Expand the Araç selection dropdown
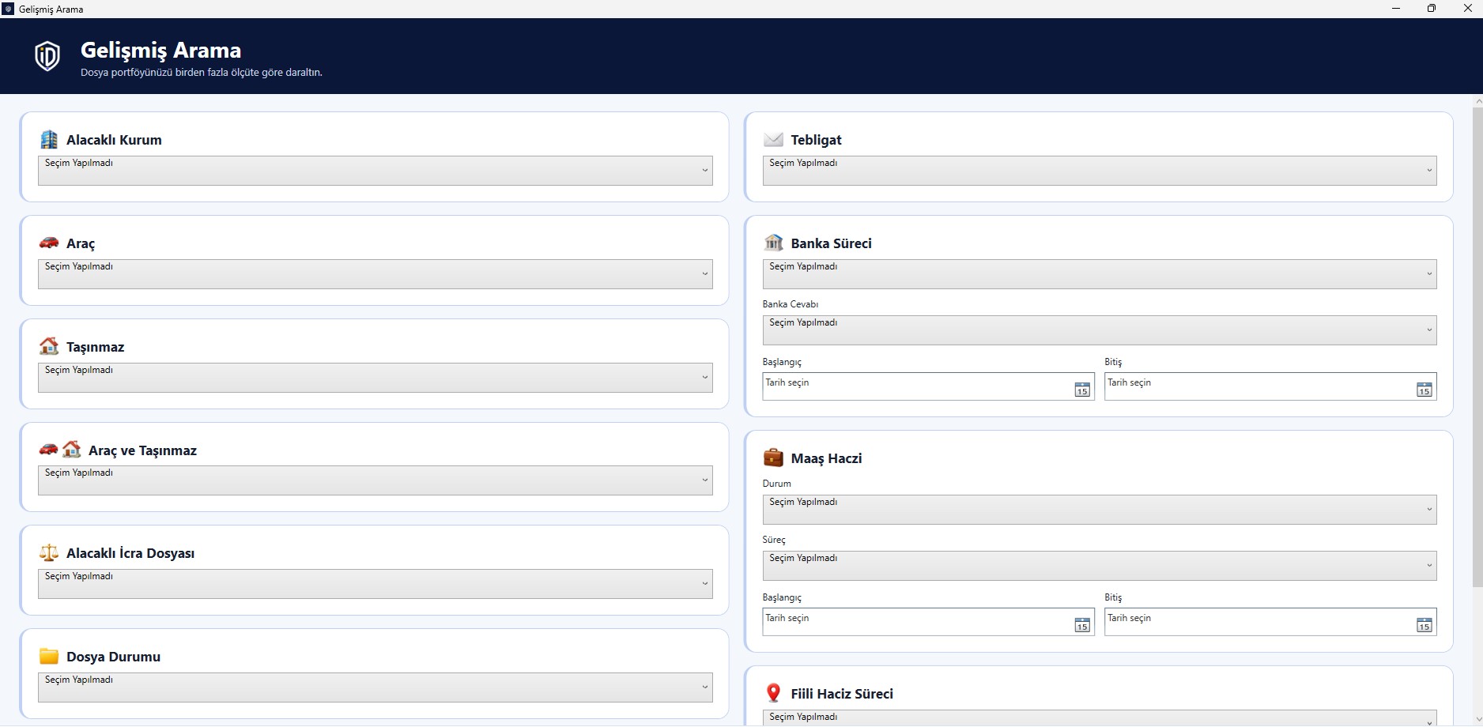Image resolution: width=1483 pixels, height=727 pixels. point(375,274)
